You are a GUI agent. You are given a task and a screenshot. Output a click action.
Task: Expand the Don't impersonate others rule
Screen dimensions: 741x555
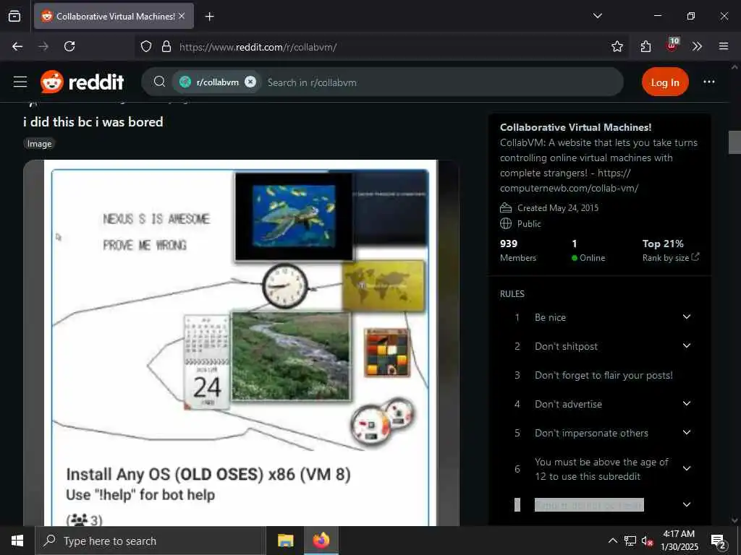click(687, 433)
